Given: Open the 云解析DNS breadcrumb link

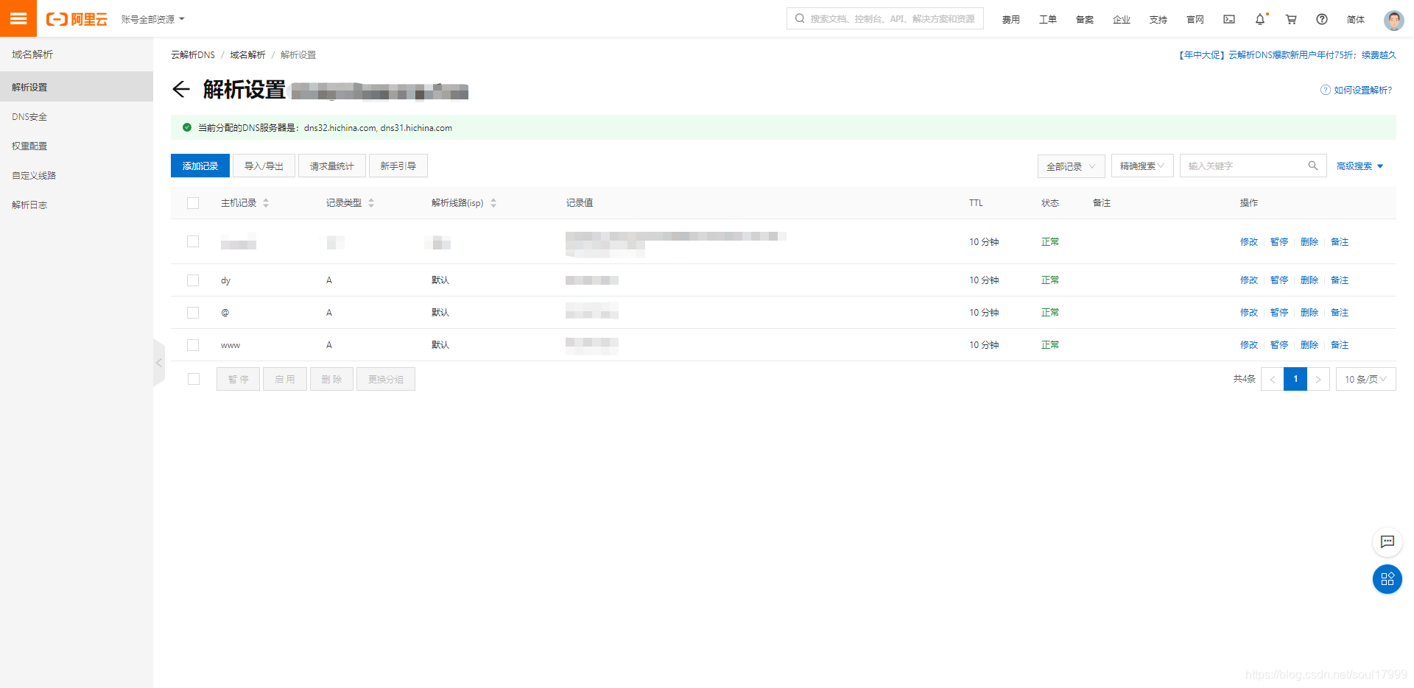Looking at the screenshot, I should point(193,55).
